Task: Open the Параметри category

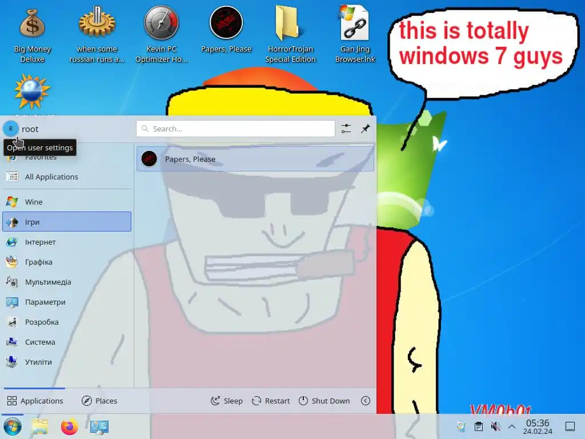Action: (67, 302)
